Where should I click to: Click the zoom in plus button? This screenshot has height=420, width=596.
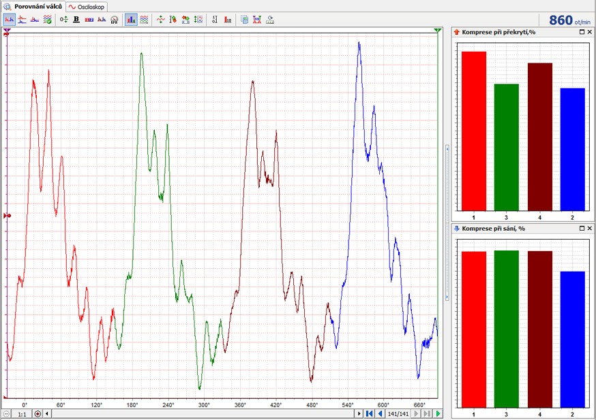[38, 414]
